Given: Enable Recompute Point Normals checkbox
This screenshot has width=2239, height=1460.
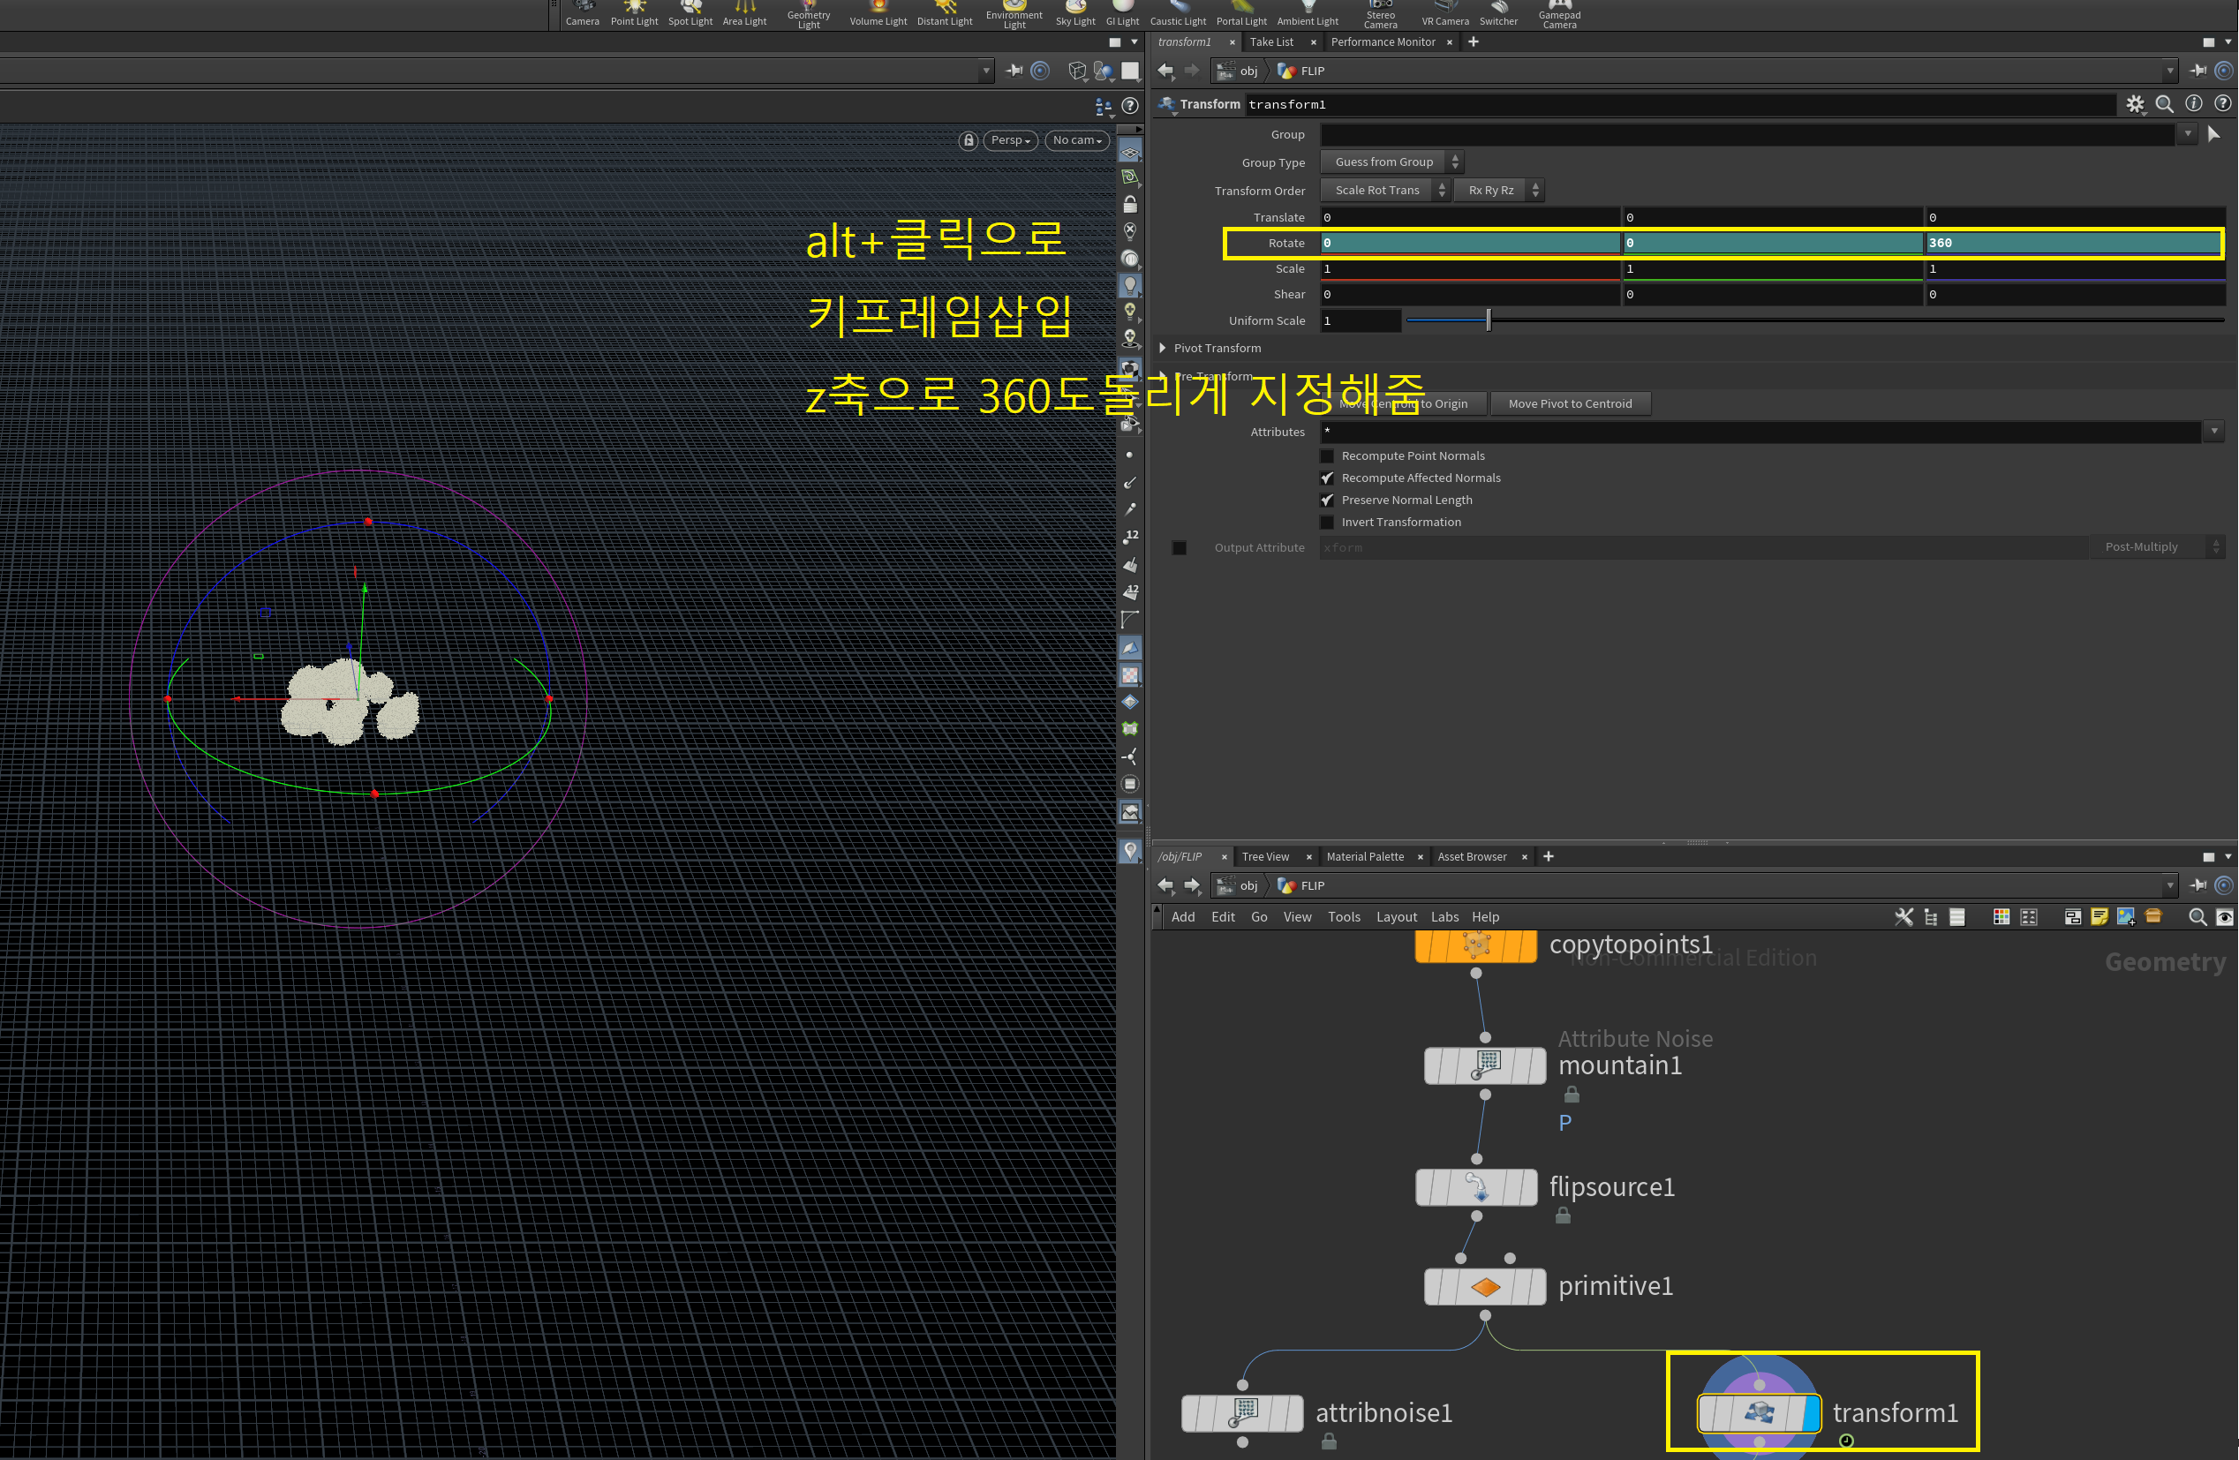Looking at the screenshot, I should 1327,456.
